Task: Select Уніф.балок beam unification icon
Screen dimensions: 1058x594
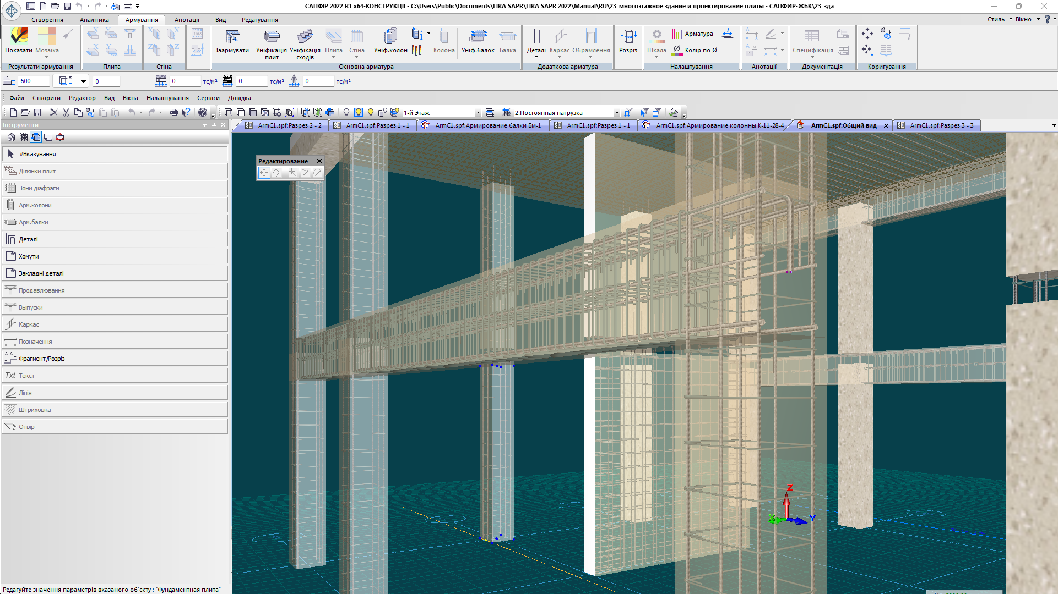Action: coord(478,41)
